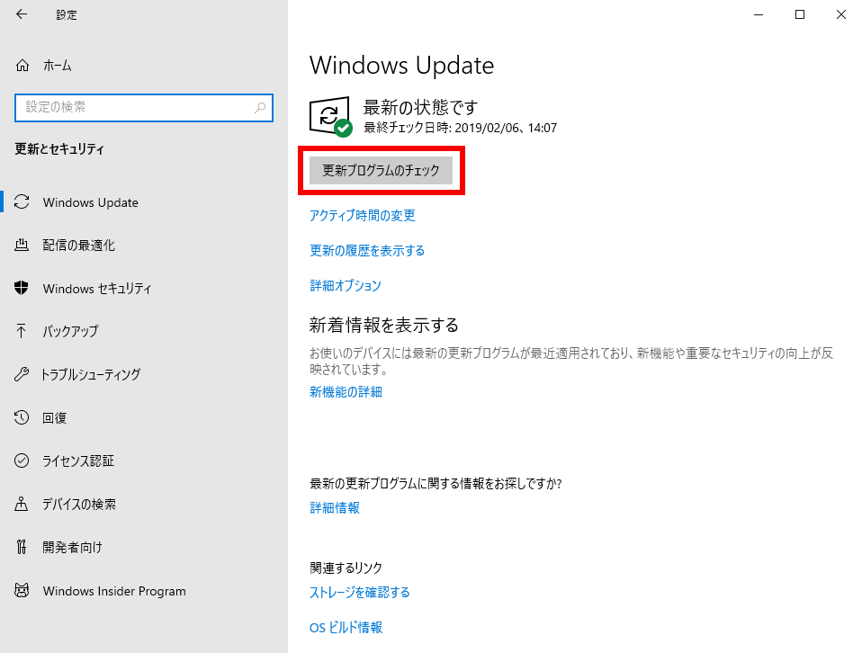Open Windows Insider Program page
Screen dimensions: 862x653
click(114, 591)
